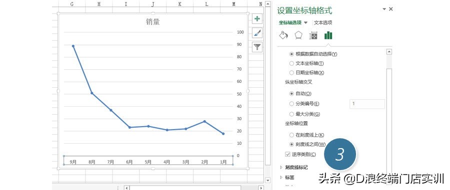Select 日期坐标轴(X) radio button
The width and height of the screenshot is (450, 190).
click(x=291, y=73)
